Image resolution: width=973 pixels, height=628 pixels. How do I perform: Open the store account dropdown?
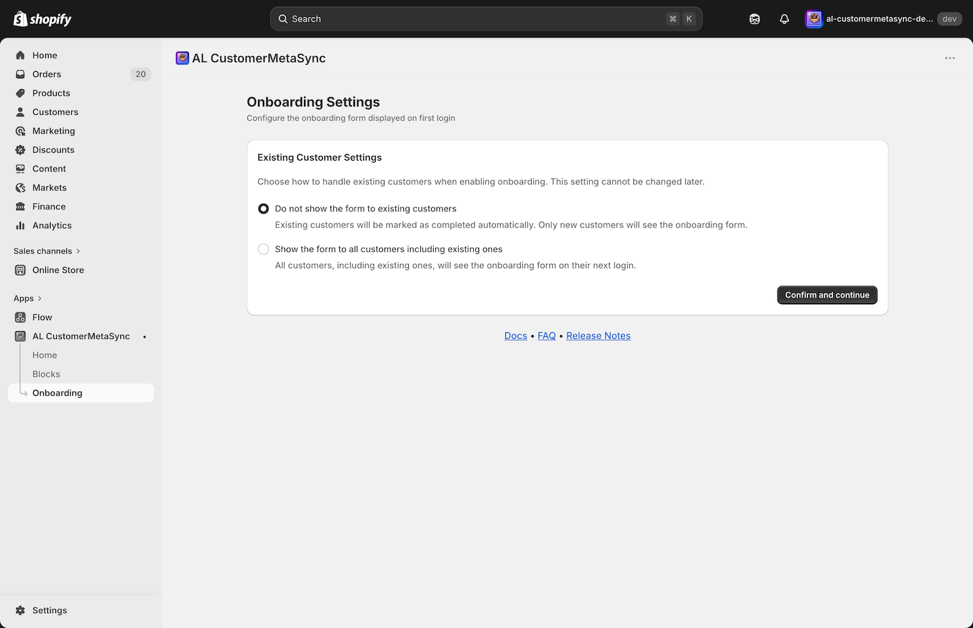coord(883,19)
